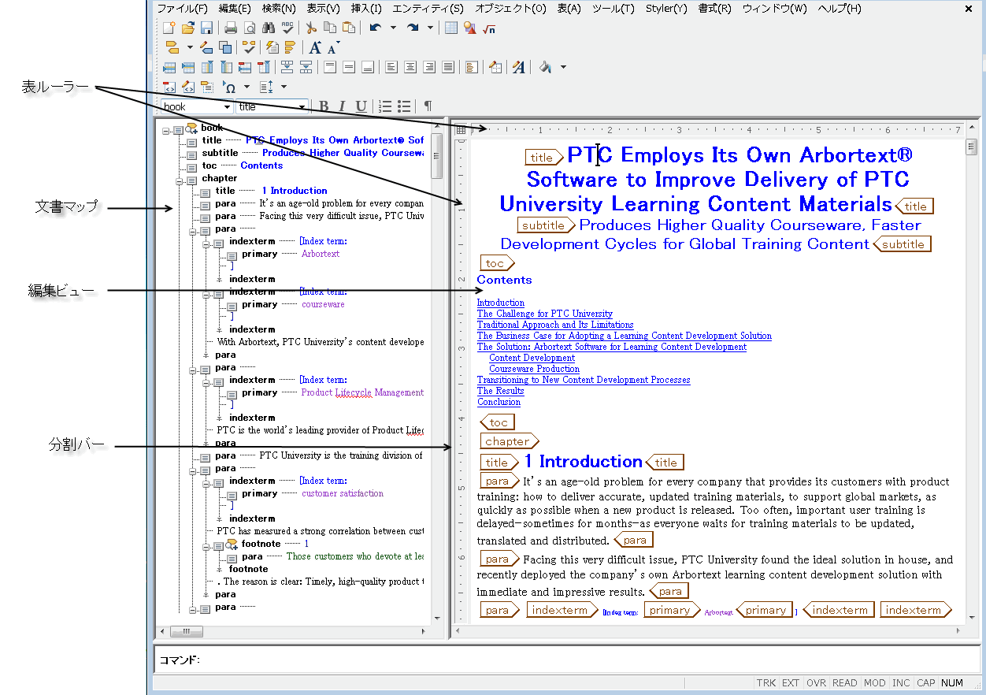Click the Omega special character icon

pos(229,87)
